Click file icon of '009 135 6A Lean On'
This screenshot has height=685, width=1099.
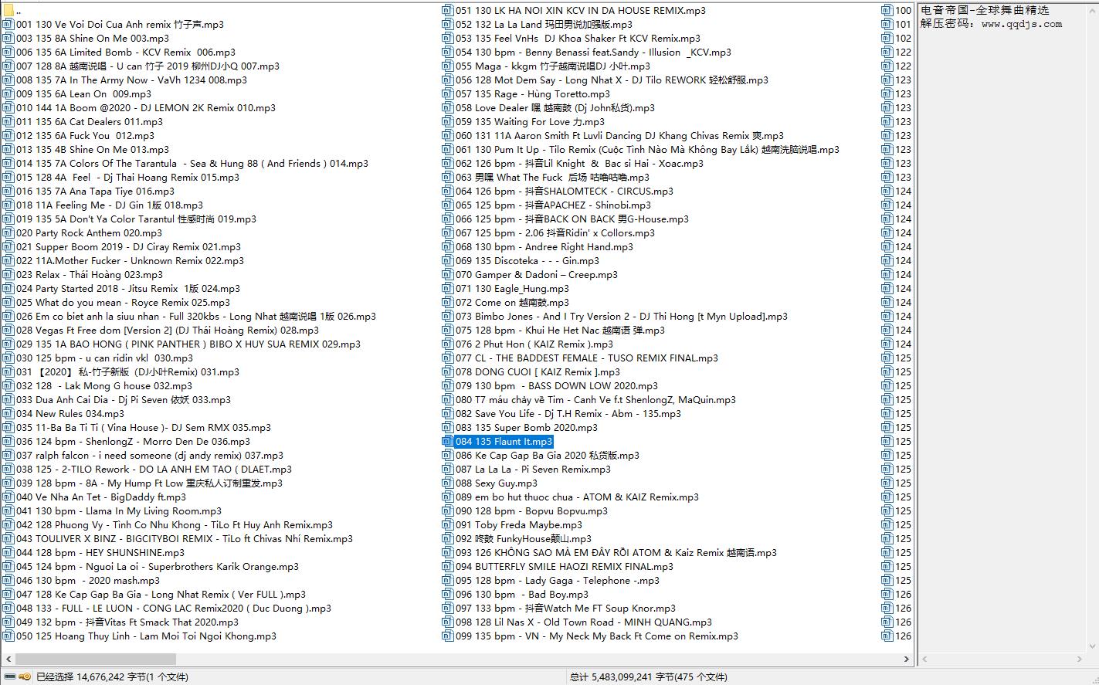click(8, 94)
